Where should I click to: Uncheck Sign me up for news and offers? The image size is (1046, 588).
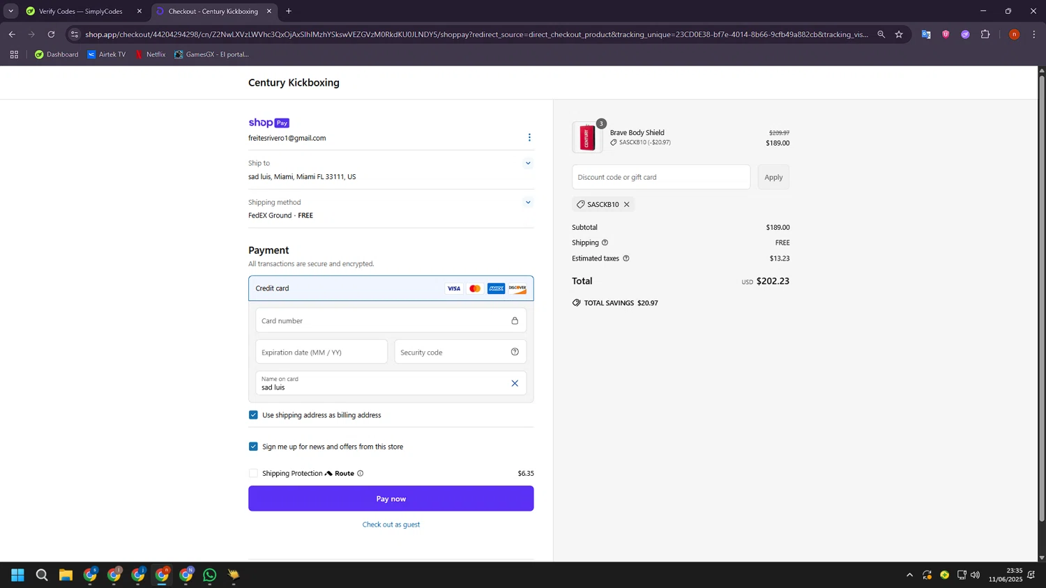[x=253, y=447]
